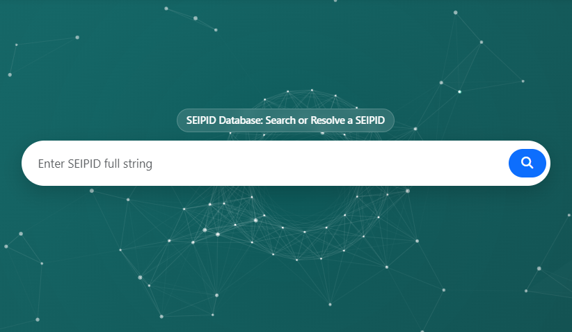
Task: Start the database search via the magnifier button
Action: (x=527, y=163)
